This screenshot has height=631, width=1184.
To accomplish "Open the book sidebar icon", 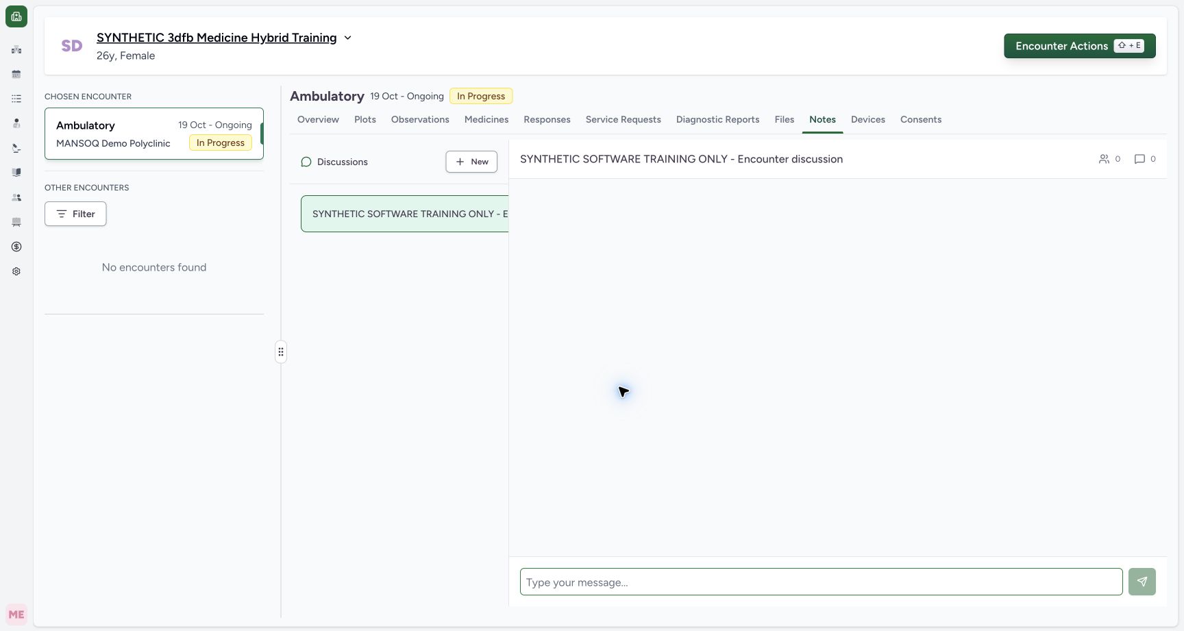I will [x=16, y=173].
